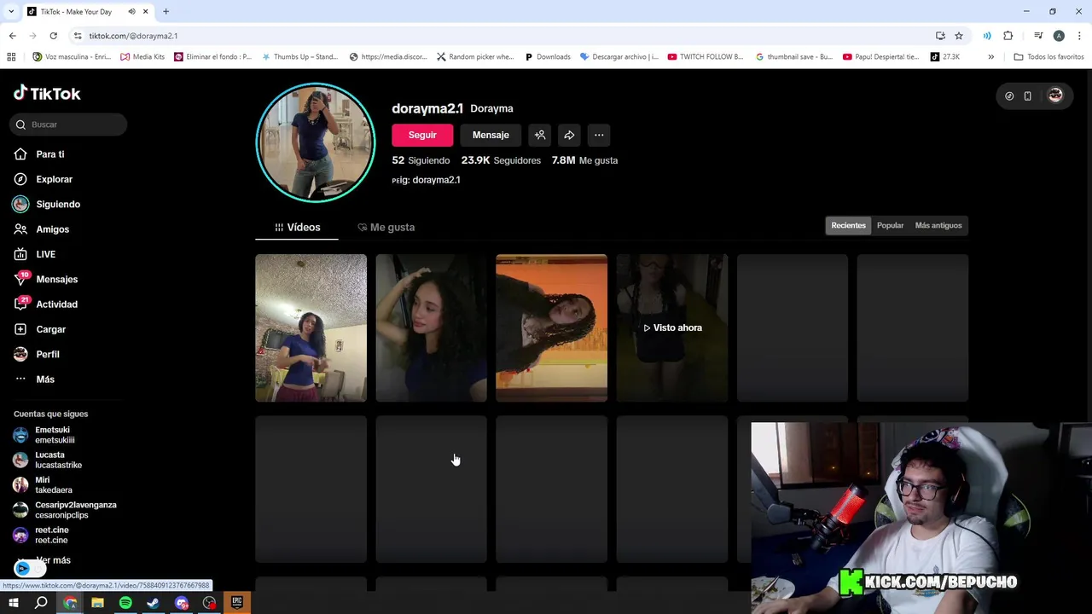The width and height of the screenshot is (1092, 614).
Task: Open the media control icon in toolbar
Action: pos(1038,36)
